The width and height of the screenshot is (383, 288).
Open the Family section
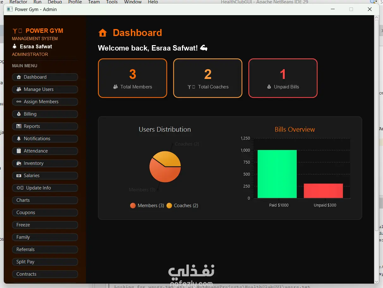pos(45,237)
